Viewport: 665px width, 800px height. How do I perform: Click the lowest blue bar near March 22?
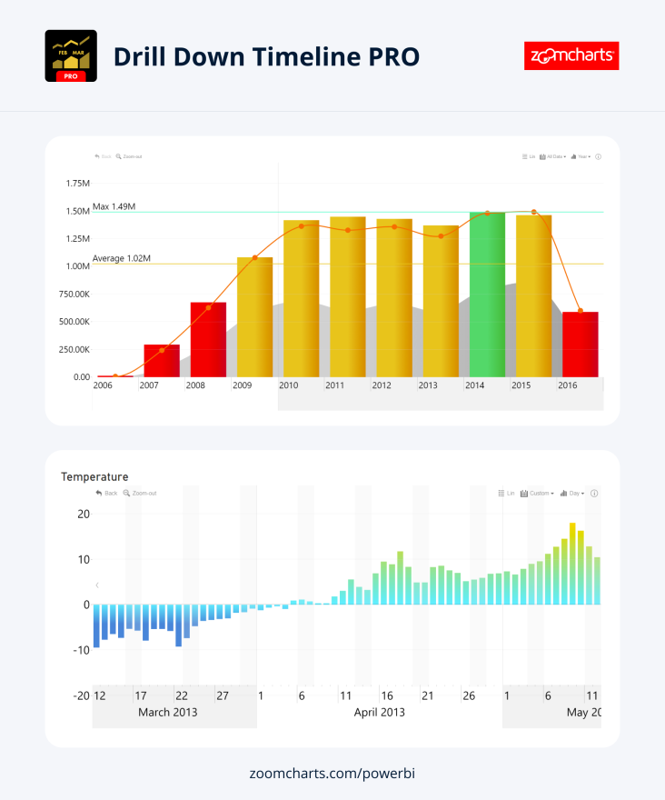(178, 625)
